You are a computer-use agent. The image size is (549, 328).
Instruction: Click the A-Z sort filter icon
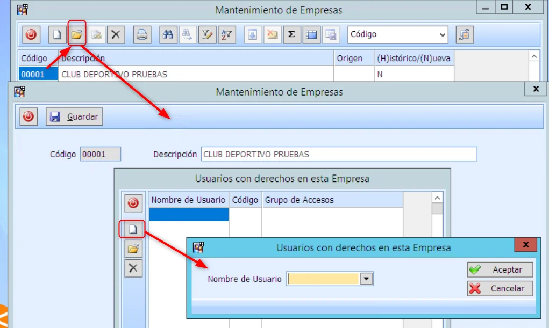(x=226, y=35)
